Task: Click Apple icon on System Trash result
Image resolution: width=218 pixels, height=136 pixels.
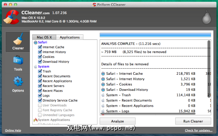Action: pos(103,95)
